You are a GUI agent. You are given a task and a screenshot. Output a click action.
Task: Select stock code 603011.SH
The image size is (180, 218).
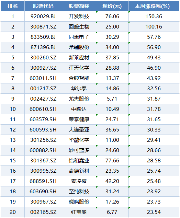[x=43, y=78]
